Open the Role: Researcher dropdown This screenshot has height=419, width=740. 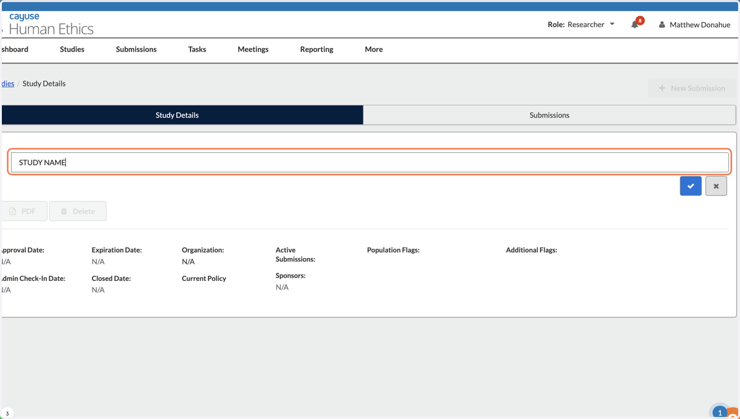581,25
